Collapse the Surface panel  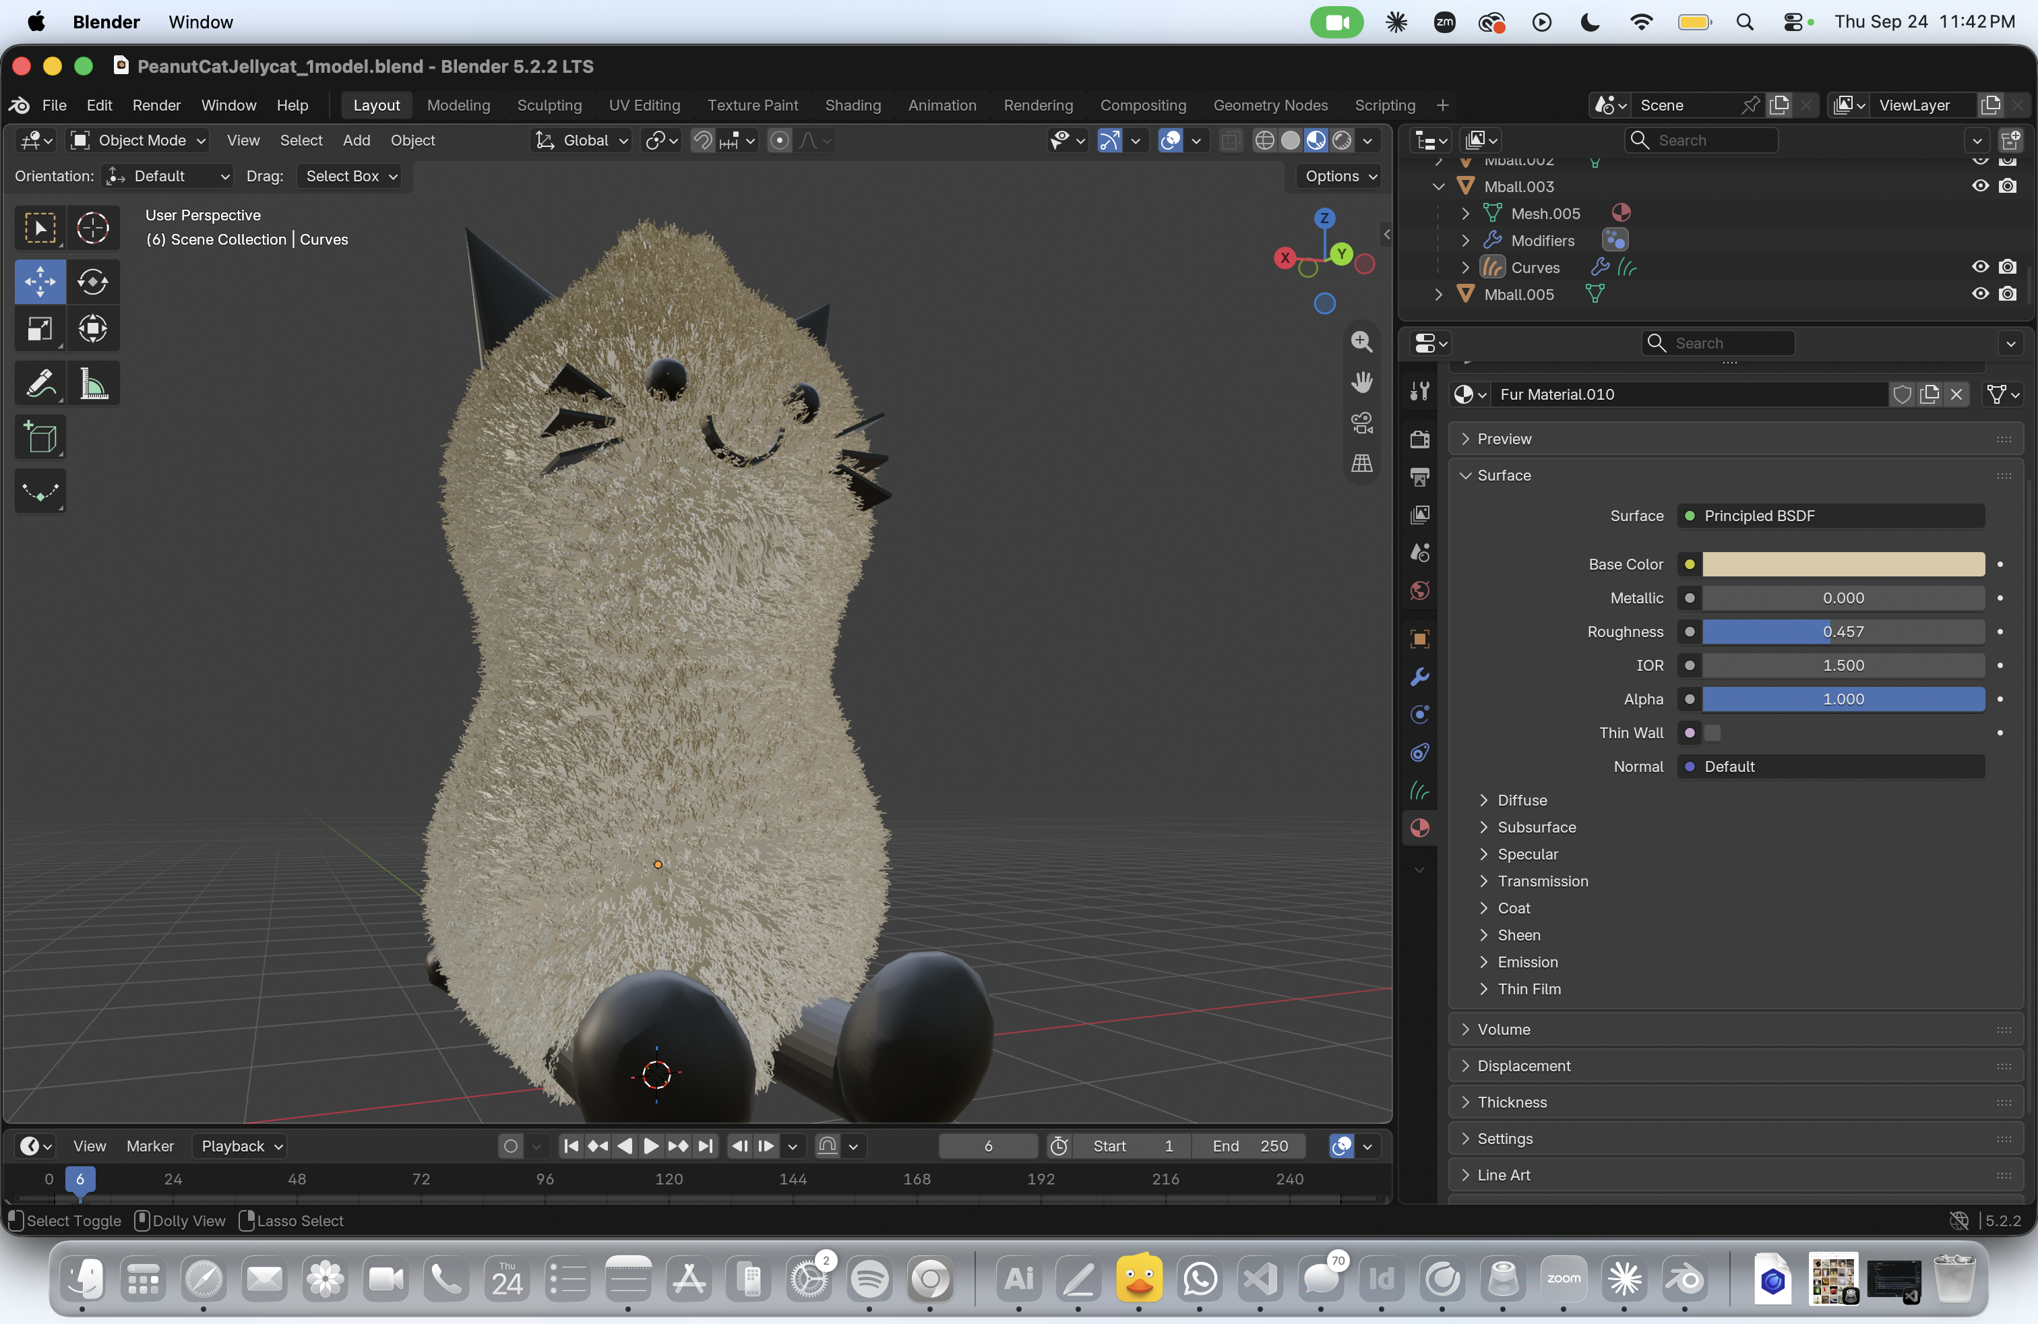point(1504,475)
